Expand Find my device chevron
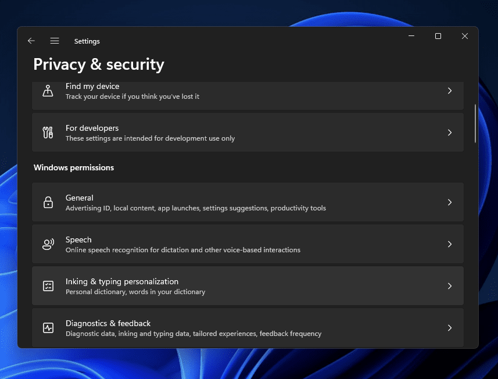This screenshot has height=379, width=498. point(450,91)
